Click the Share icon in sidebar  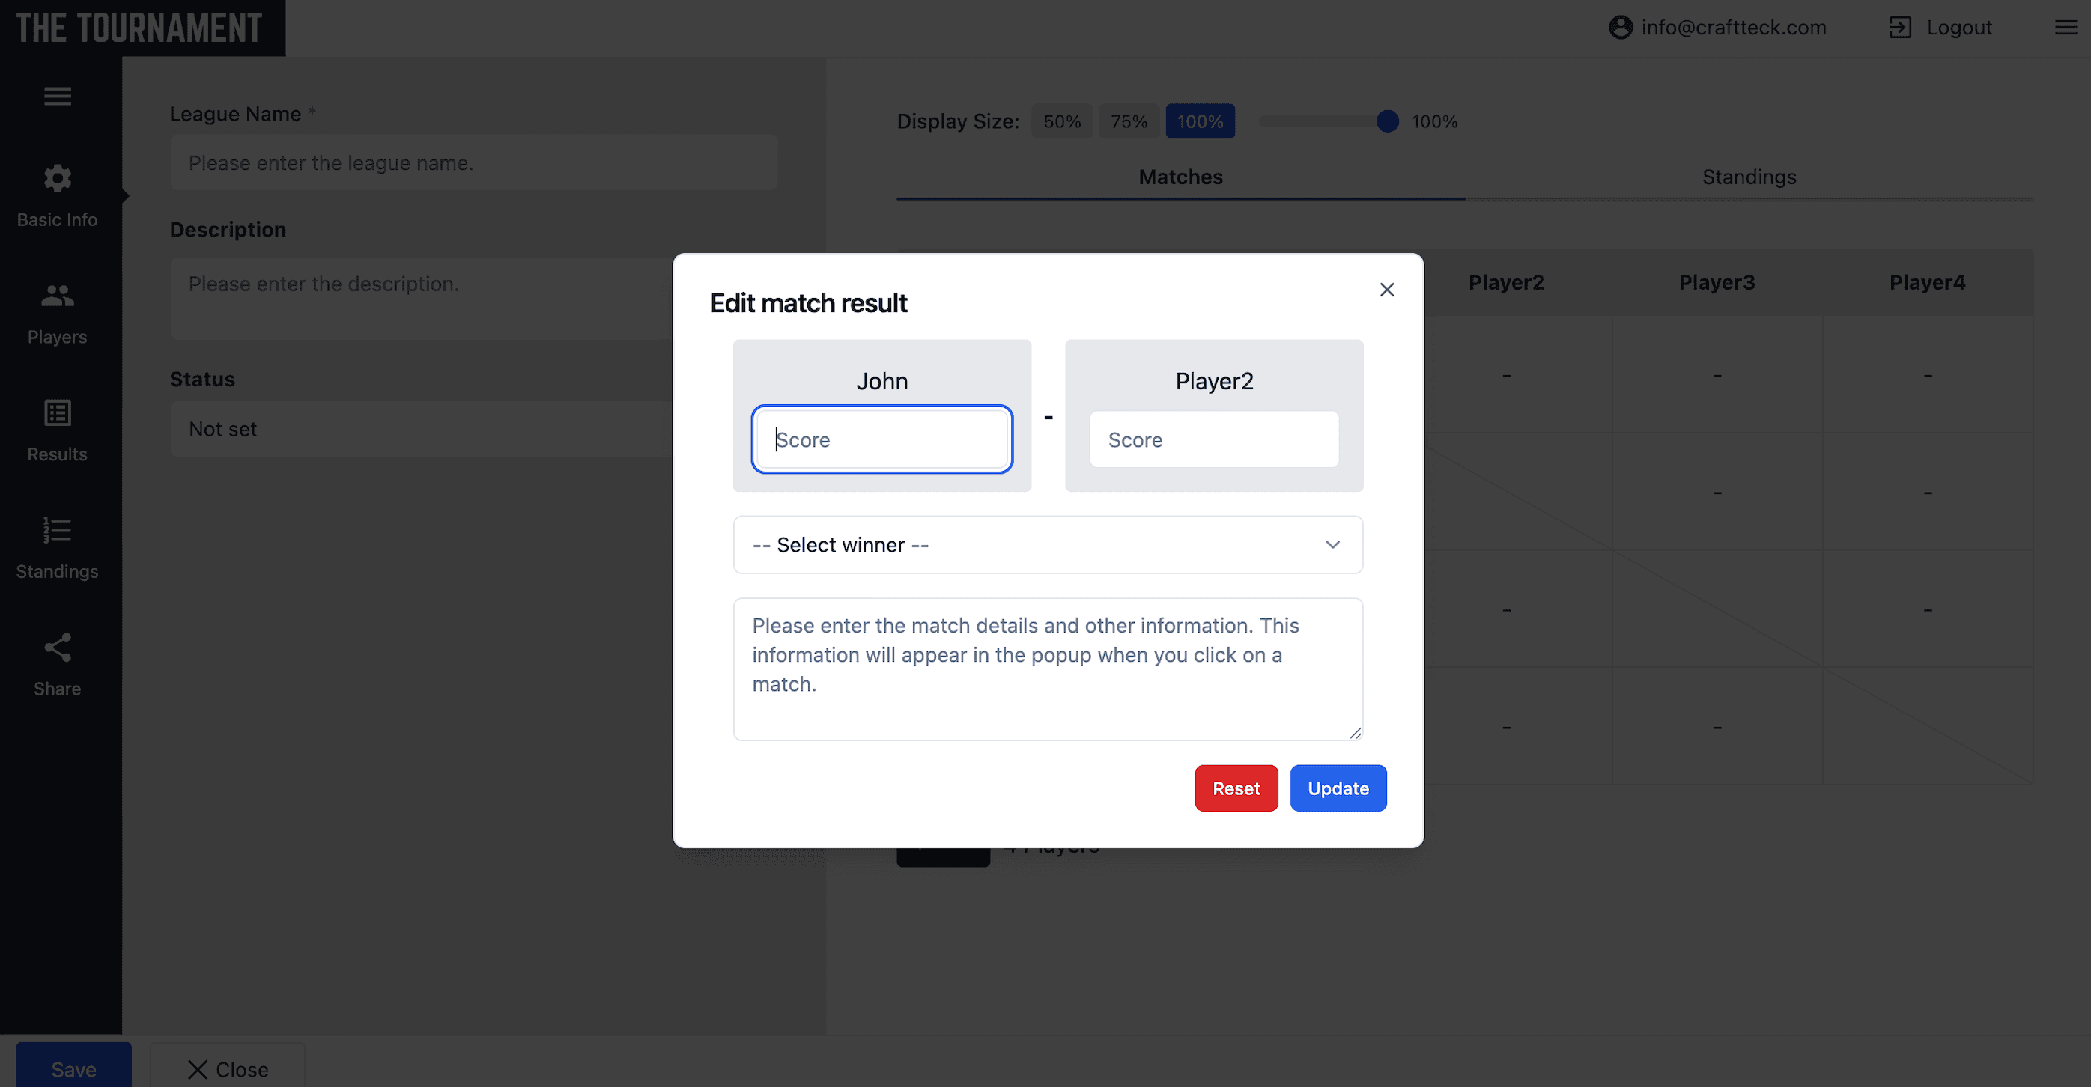[x=57, y=648]
